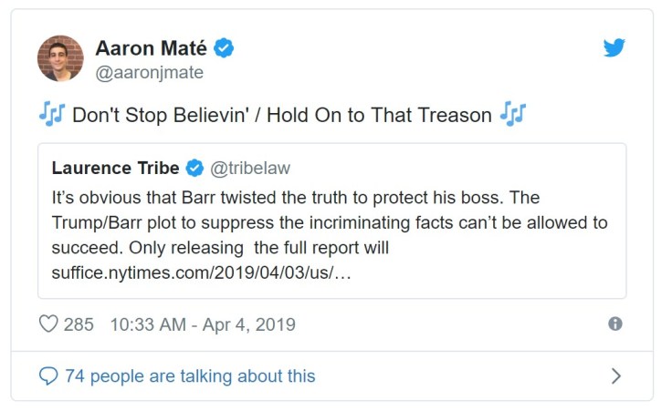Open the tweet info icon
The image size is (672, 411).
pyautogui.click(x=615, y=324)
